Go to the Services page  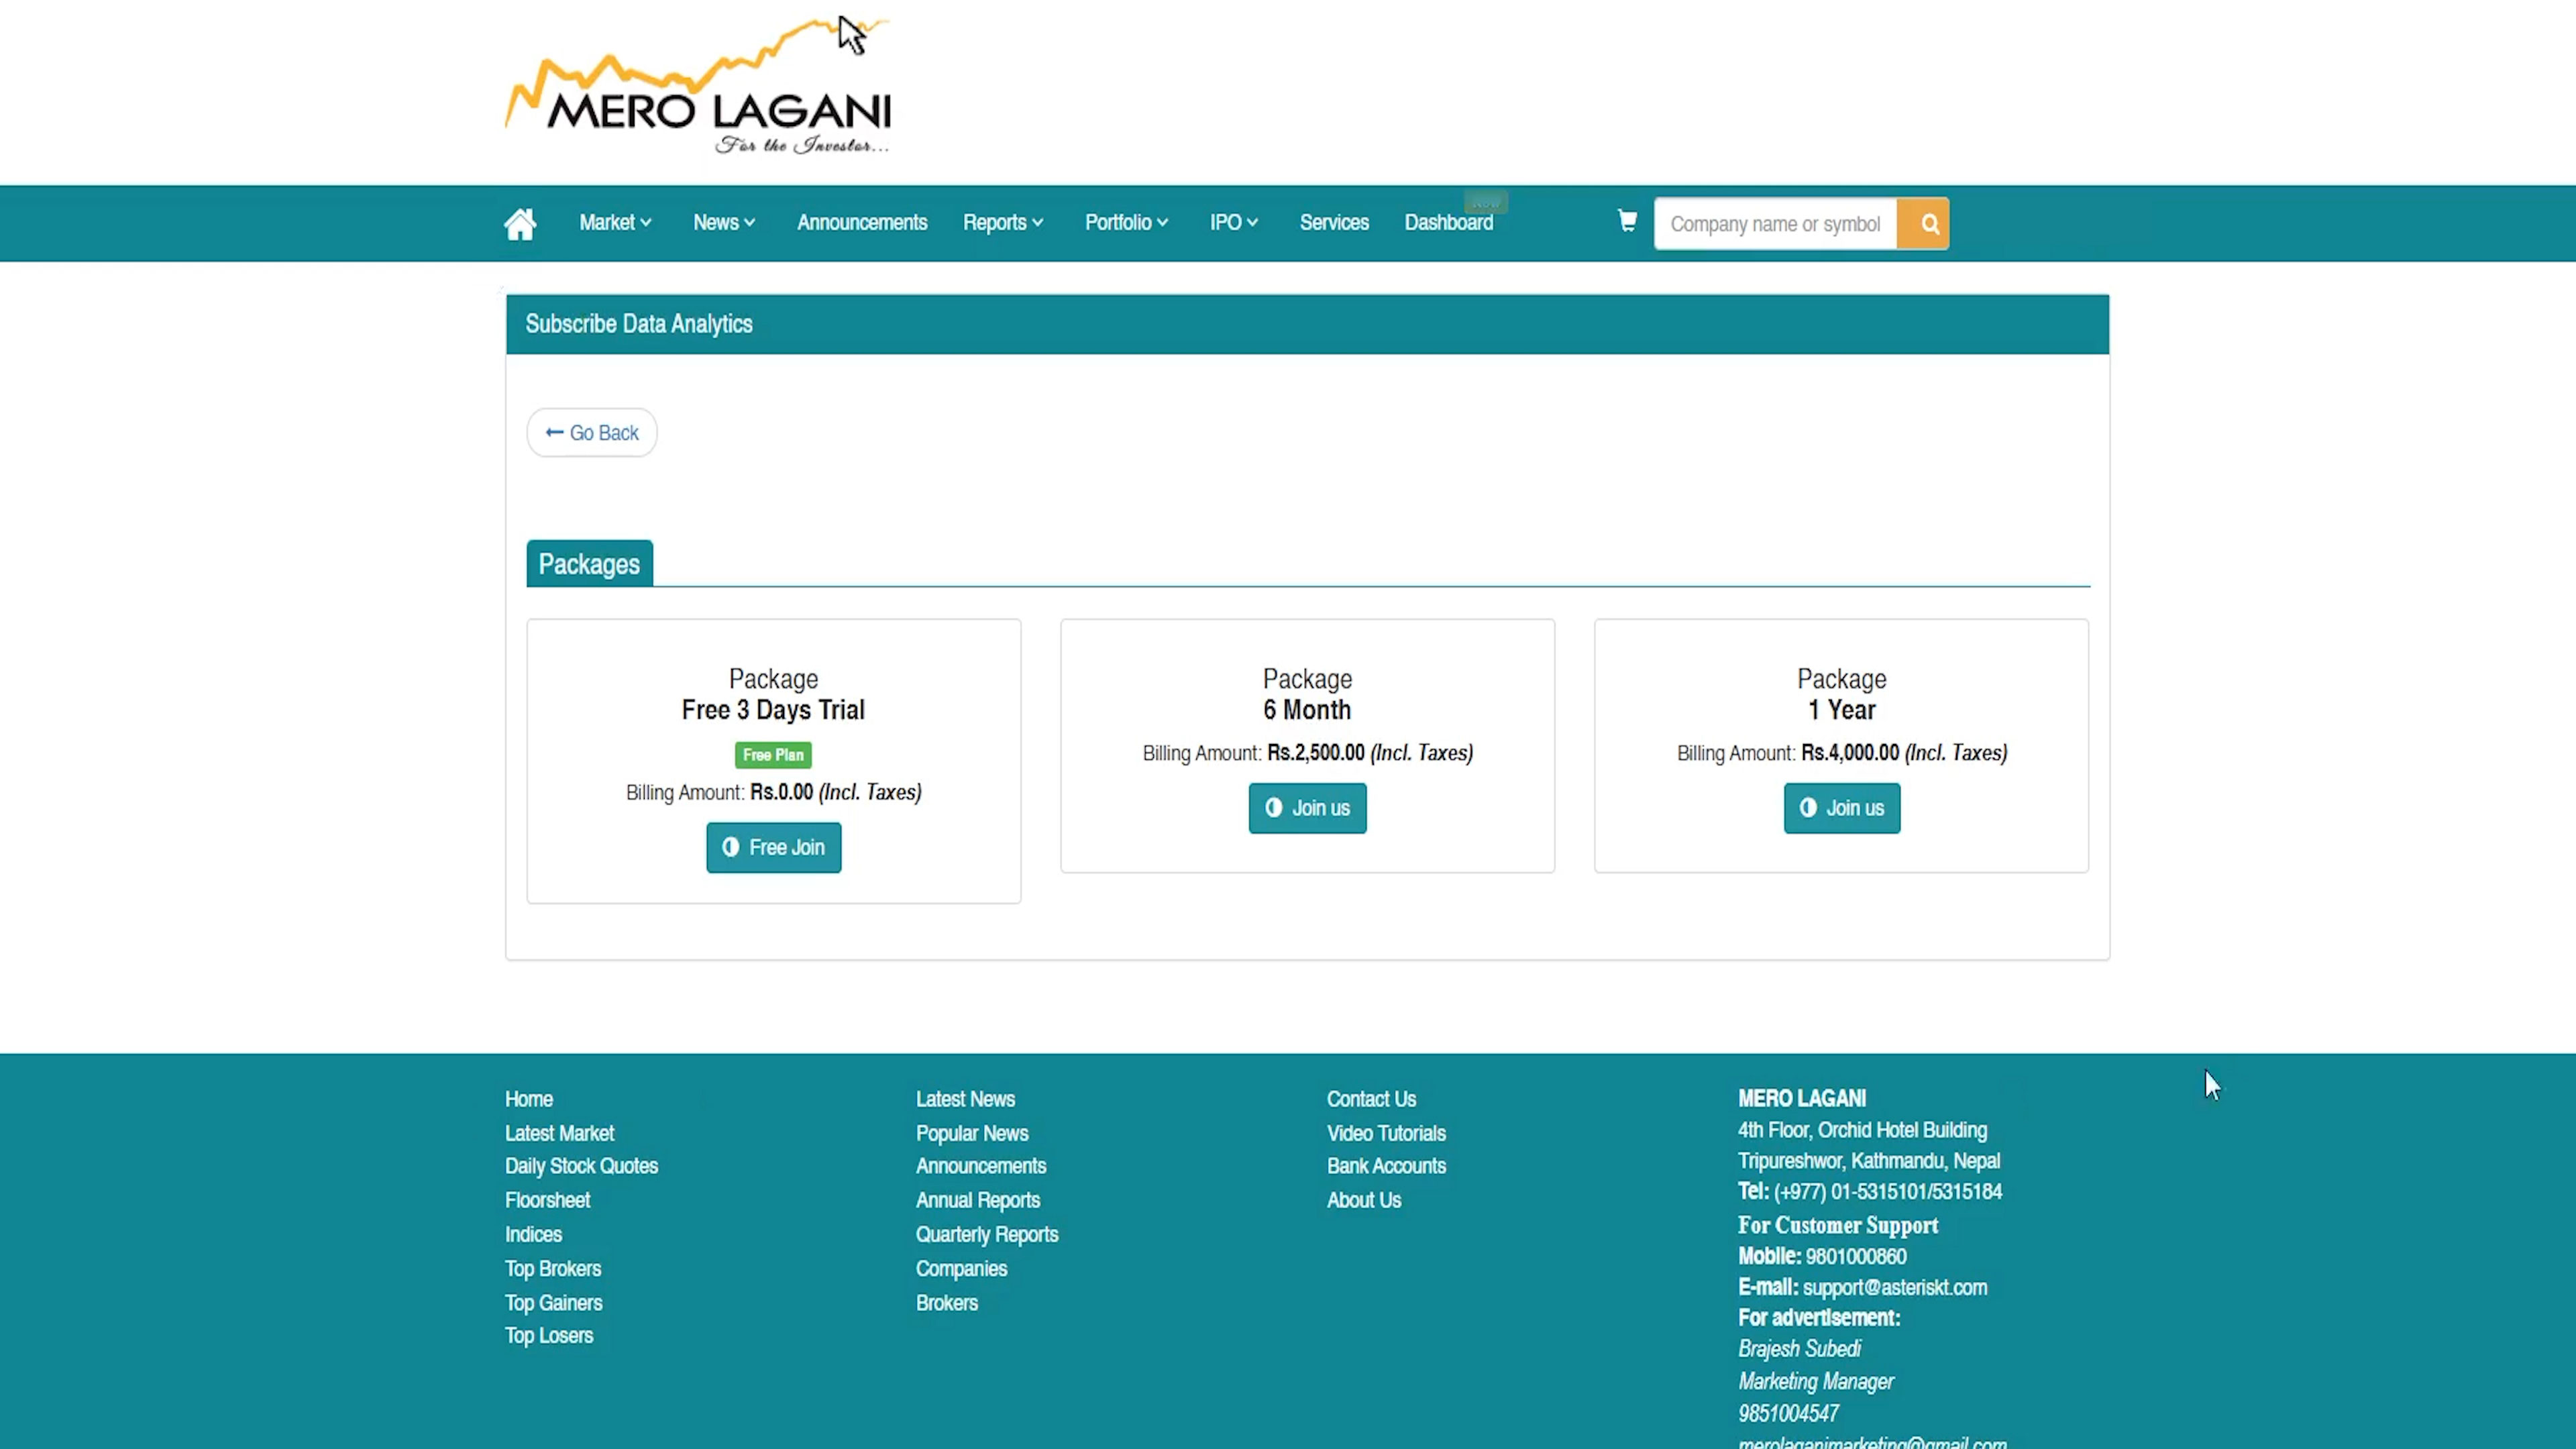tap(1334, 223)
